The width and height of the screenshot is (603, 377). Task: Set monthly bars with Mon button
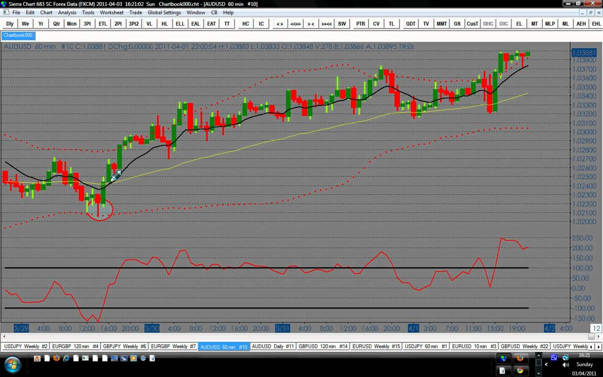pyautogui.click(x=72, y=24)
